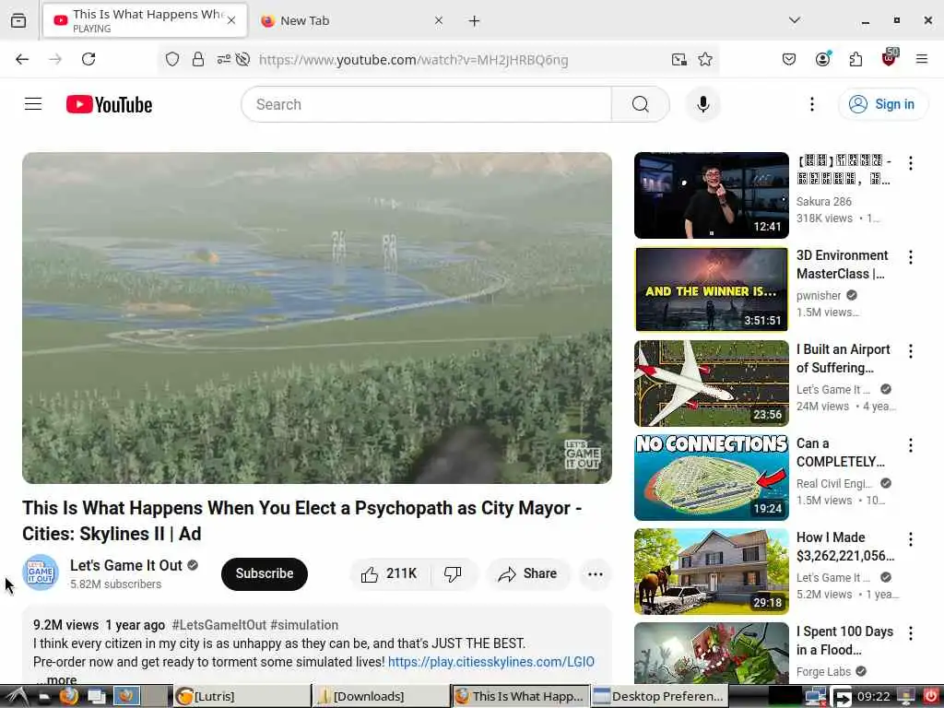Go forward with the browser forward arrow

point(55,59)
